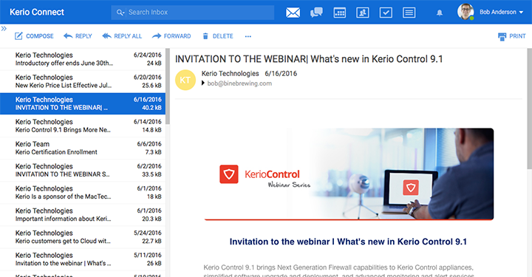The width and height of the screenshot is (532, 277).
Task: Click Bob Anderson's profile avatar
Action: 465,12
